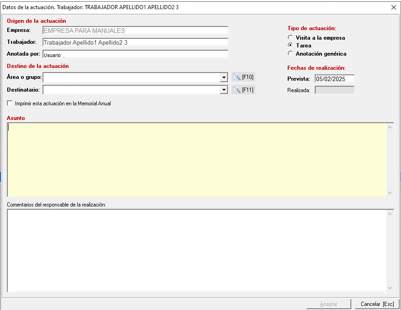
Task: Click into the Realizada date field
Action: (334, 90)
